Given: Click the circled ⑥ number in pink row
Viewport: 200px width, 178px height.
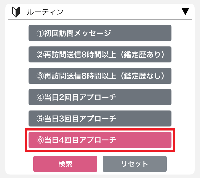Looking at the screenshot, I should tap(40, 140).
